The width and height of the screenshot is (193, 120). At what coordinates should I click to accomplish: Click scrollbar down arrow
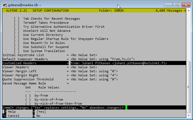(188, 115)
